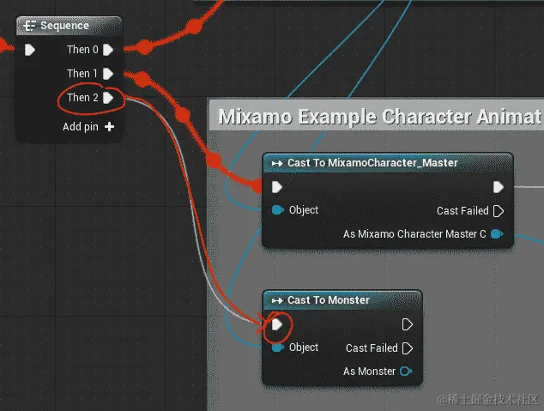The height and width of the screenshot is (411, 544).
Task: Click the Then 1 label
Action: click(x=82, y=74)
